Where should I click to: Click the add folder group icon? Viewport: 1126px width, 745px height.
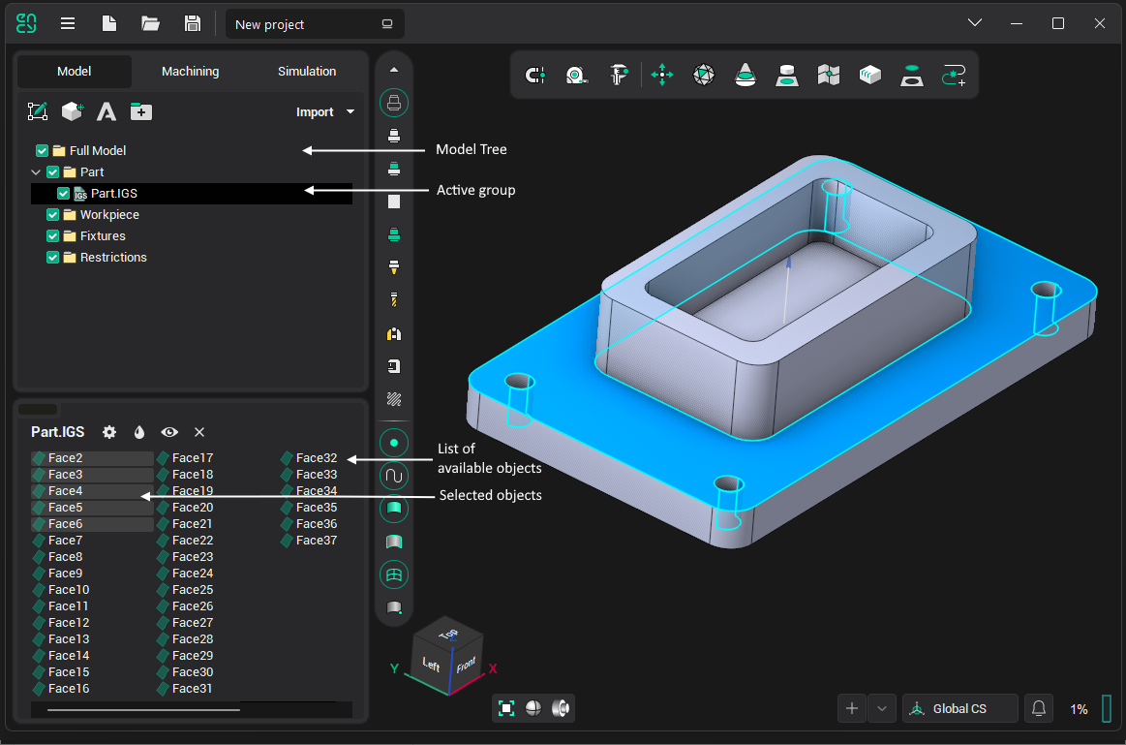point(141,112)
